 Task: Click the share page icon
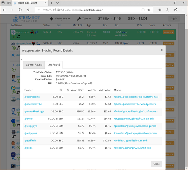click(x=176, y=10)
